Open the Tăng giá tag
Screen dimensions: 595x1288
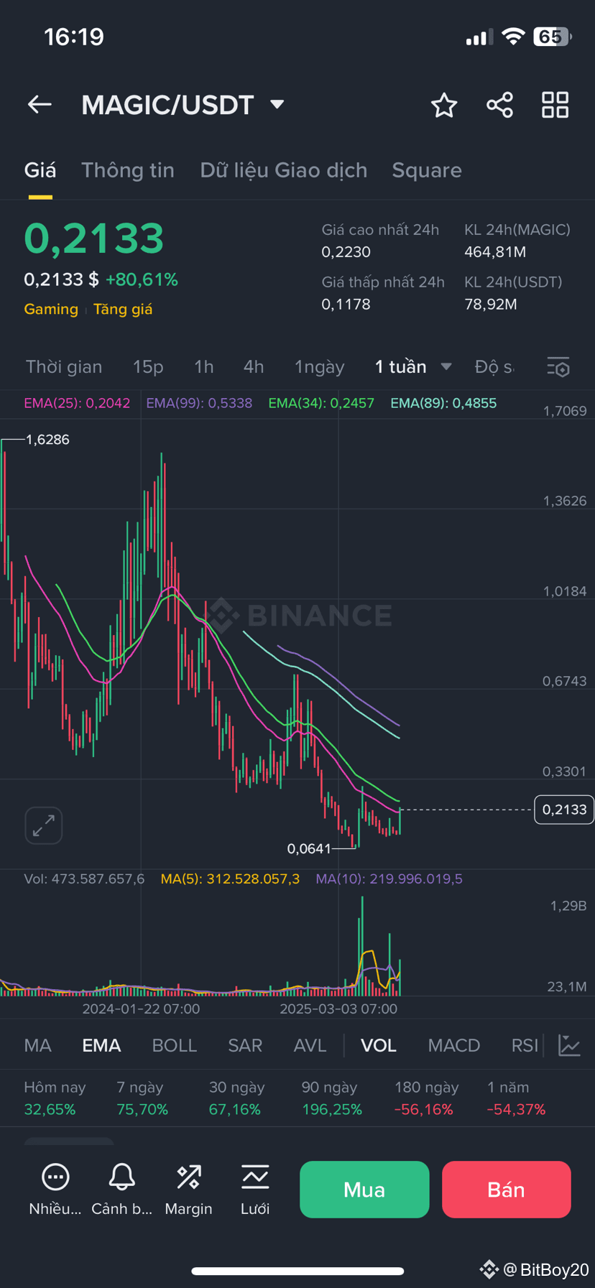click(x=123, y=310)
